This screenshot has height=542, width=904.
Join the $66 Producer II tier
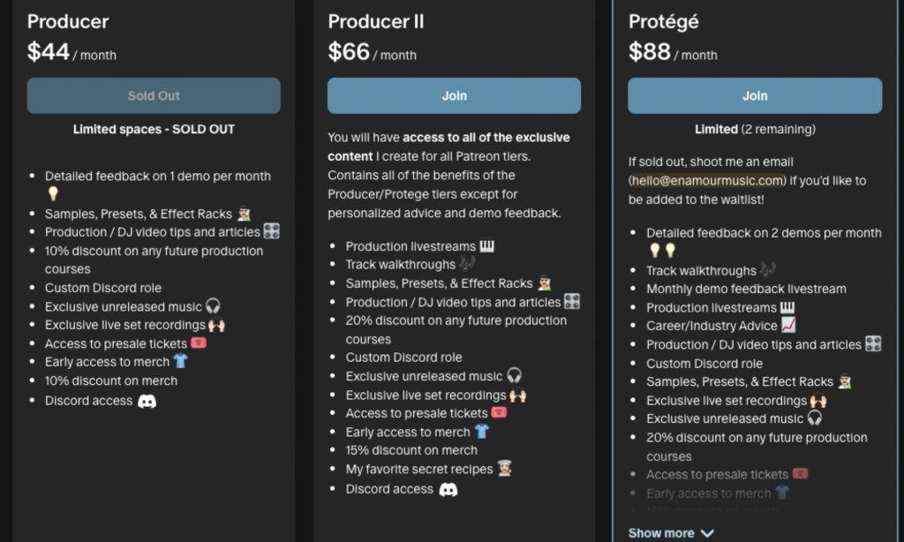pyautogui.click(x=454, y=95)
